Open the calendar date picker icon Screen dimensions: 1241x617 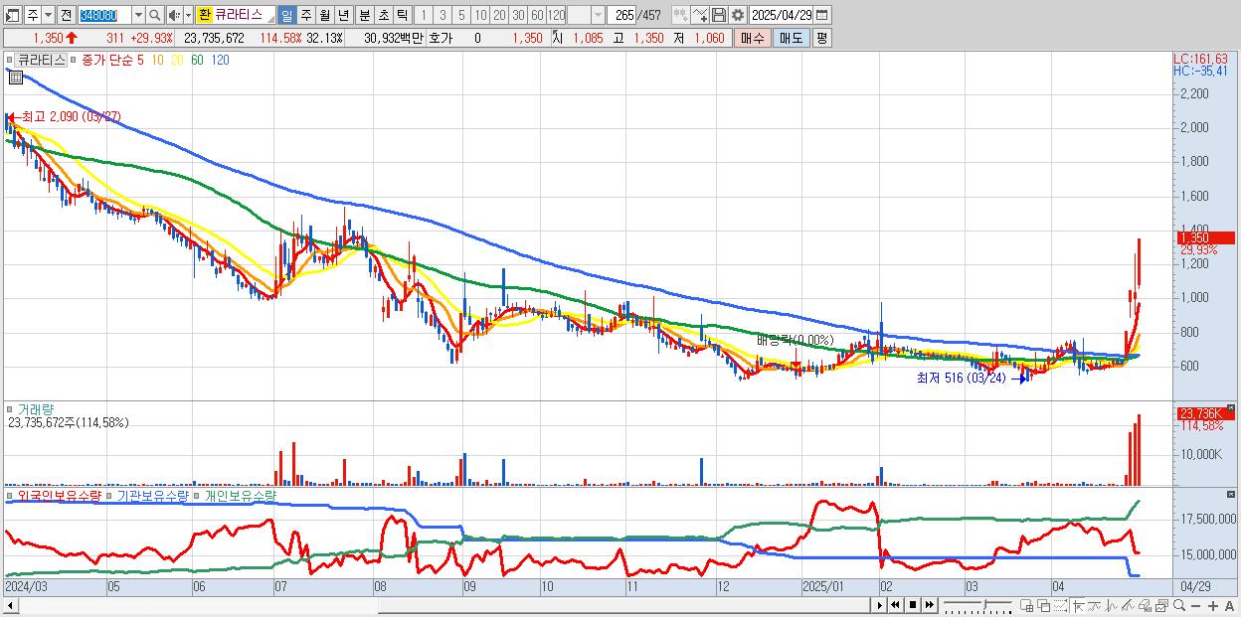coord(821,15)
